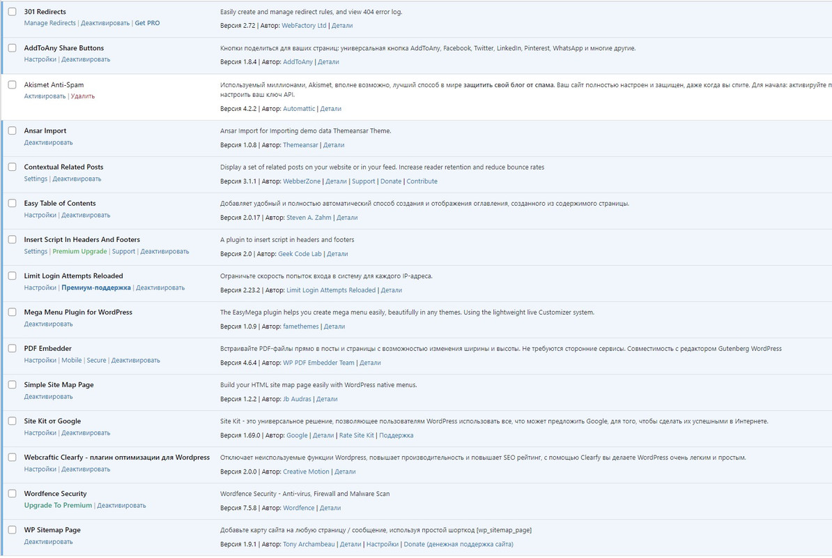The image size is (832, 558).
Task: Tick the Ansar Import checkbox
Action: 13,130
